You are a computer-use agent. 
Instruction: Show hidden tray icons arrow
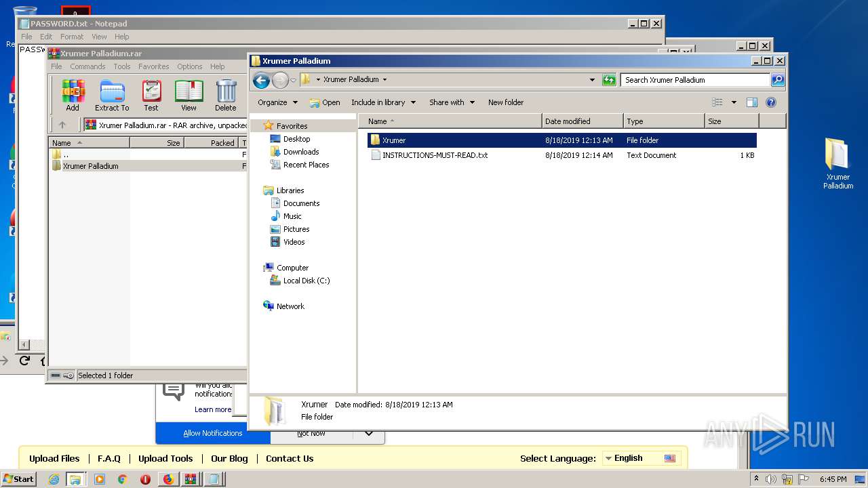(756, 479)
